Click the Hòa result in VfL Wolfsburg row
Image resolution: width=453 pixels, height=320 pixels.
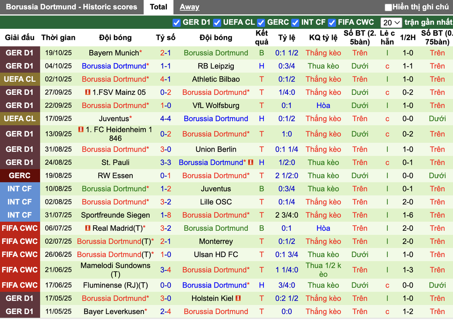coord(323,106)
